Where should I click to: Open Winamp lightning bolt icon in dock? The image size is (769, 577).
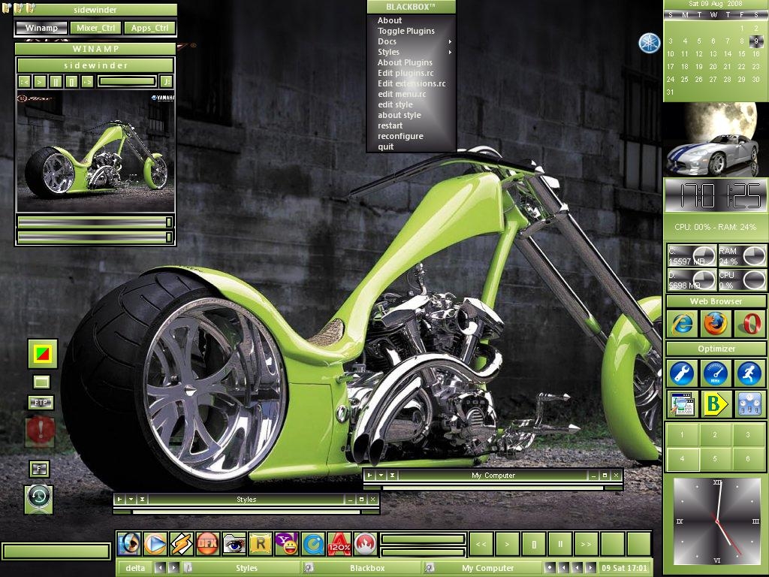pos(181,544)
